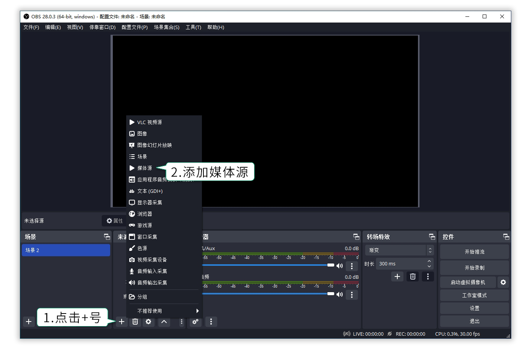
Task: Choose 显示器采集 source
Action: (x=164, y=202)
